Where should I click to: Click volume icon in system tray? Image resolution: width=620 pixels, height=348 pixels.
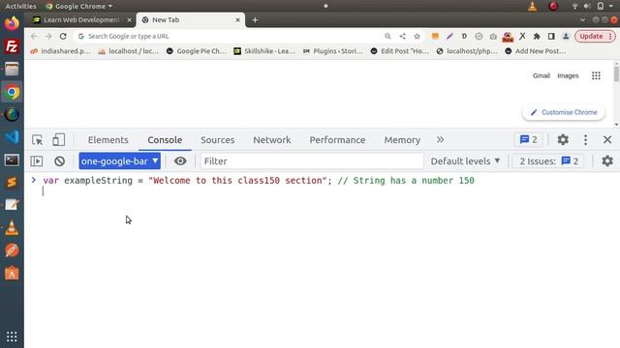click(x=588, y=7)
